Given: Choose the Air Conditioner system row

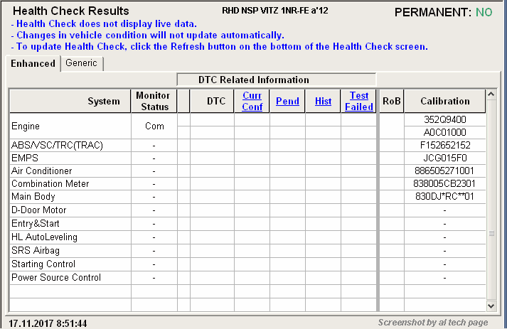Looking at the screenshot, I should 42,171.
